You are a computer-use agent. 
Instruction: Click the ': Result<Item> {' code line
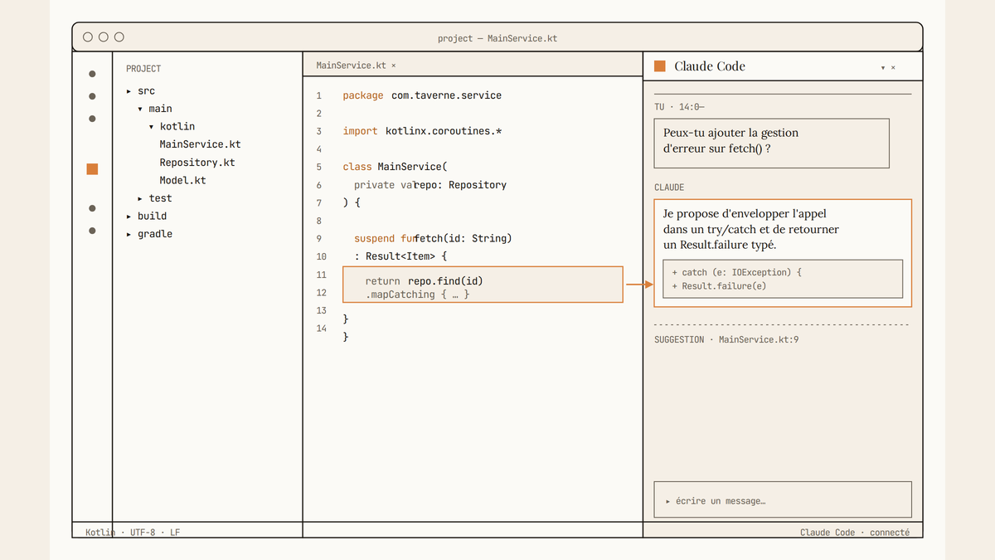(x=400, y=256)
